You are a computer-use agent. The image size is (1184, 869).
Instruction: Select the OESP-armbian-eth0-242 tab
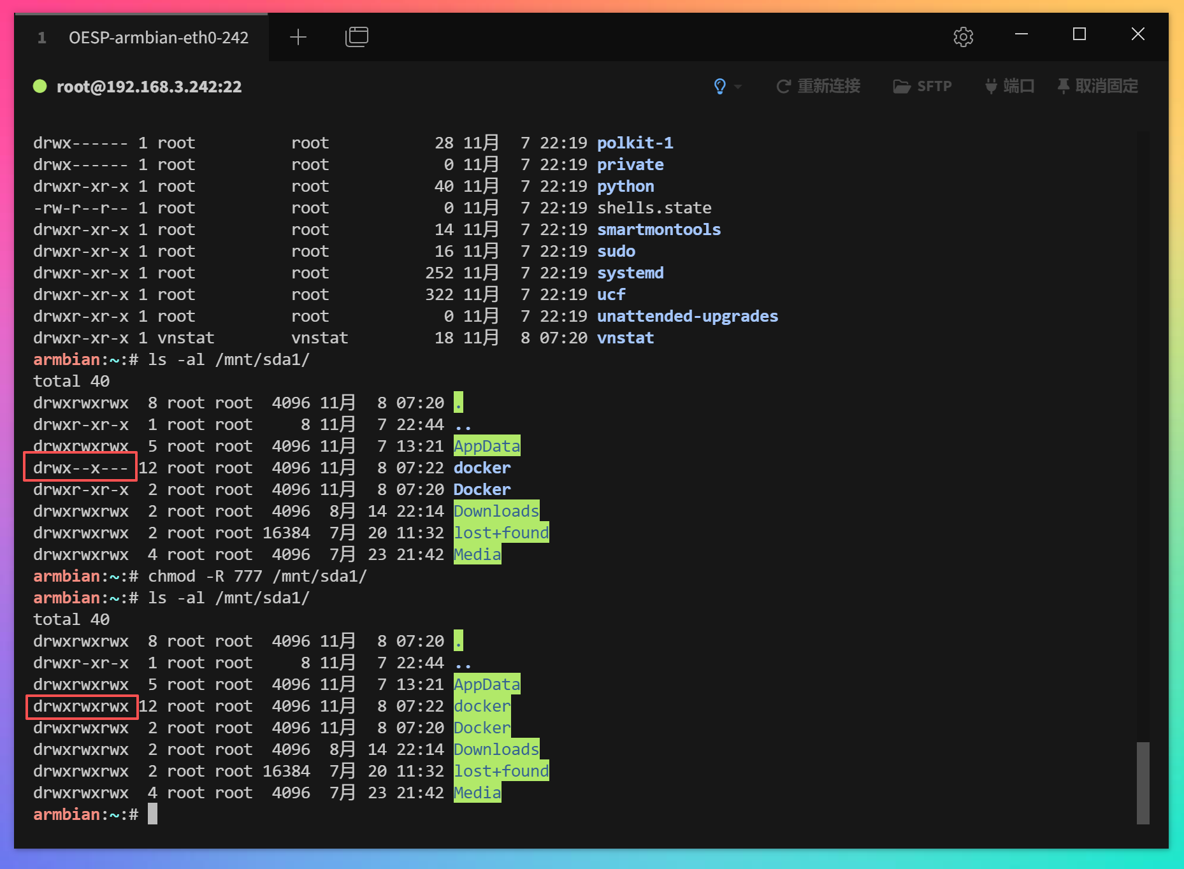click(158, 38)
